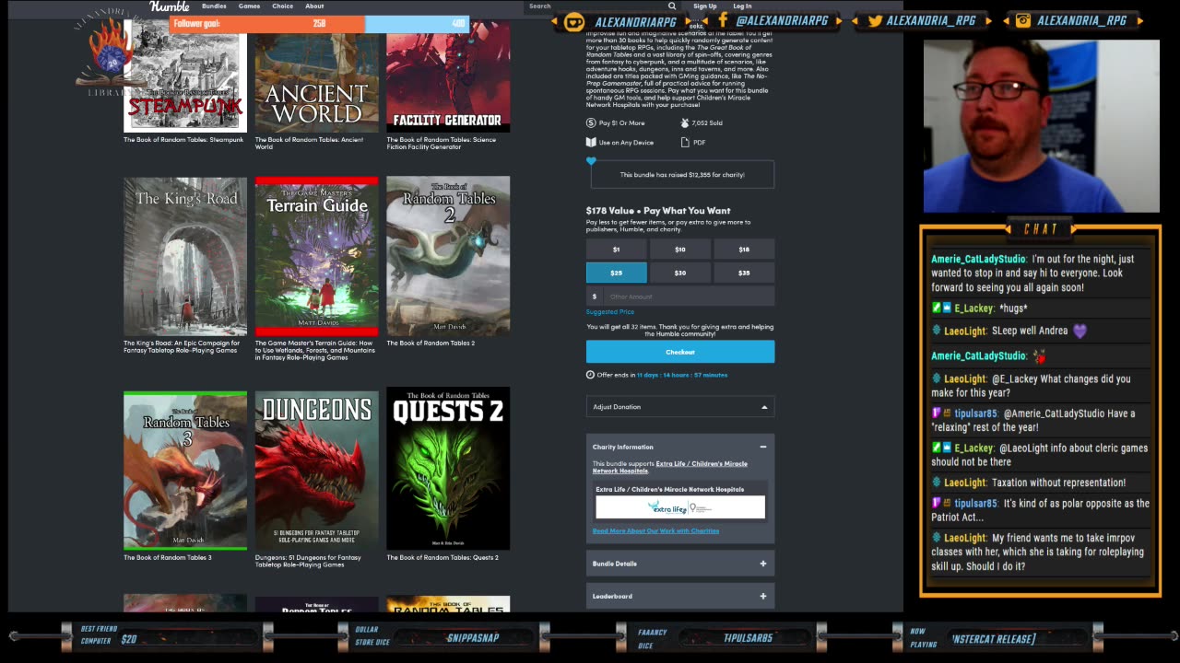The height and width of the screenshot is (663, 1180).
Task: Click the Sign Up link
Action: [705, 6]
